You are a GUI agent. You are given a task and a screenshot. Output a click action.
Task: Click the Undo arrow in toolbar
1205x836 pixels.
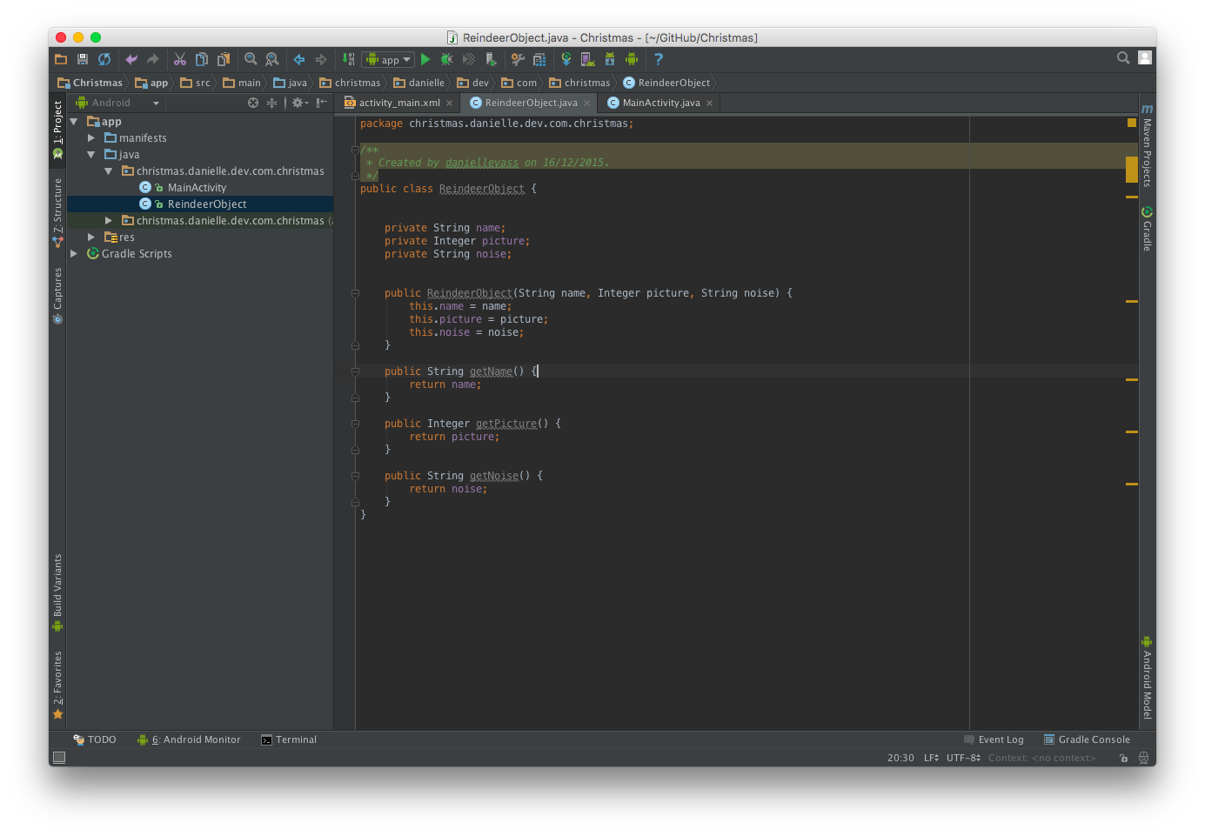coord(131,59)
